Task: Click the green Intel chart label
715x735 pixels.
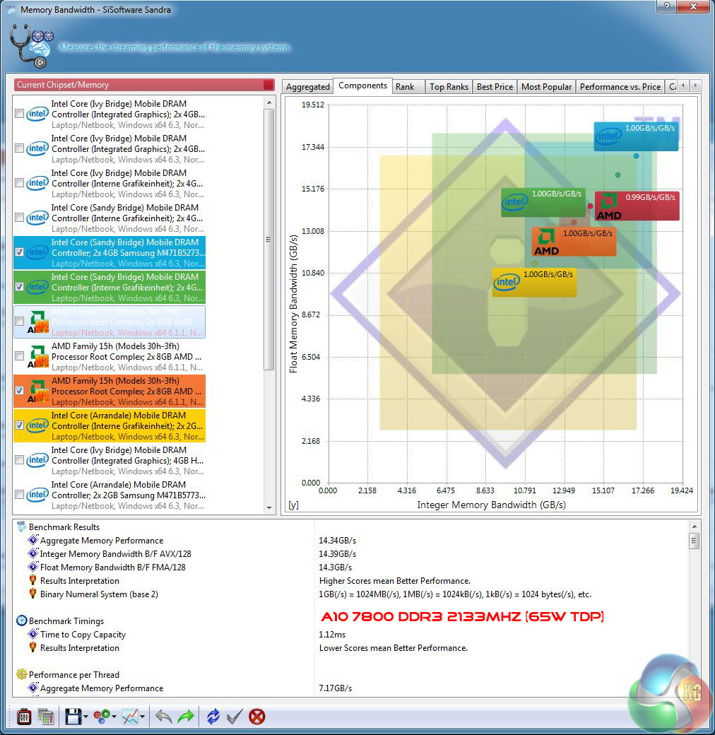Action: pyautogui.click(x=543, y=202)
